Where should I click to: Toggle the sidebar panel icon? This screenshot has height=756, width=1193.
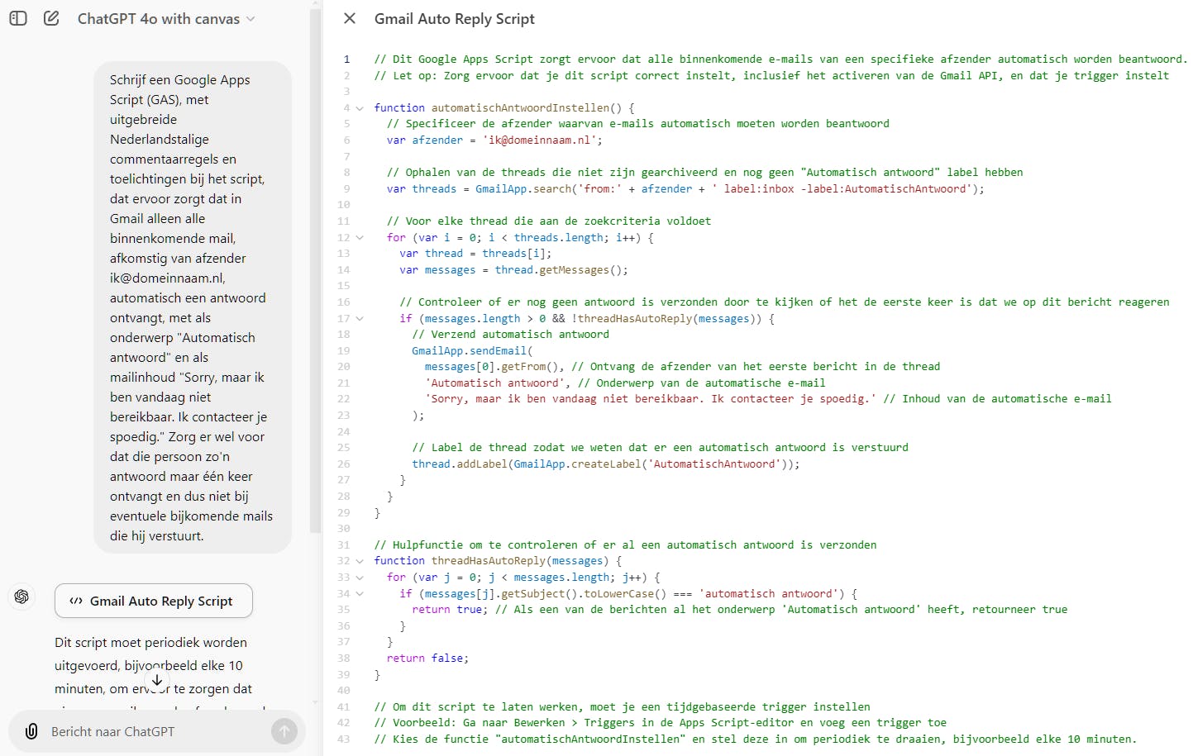[18, 18]
